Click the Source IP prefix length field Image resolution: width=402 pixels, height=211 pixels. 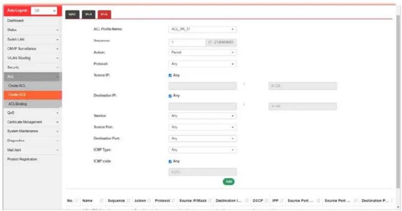(x=302, y=86)
